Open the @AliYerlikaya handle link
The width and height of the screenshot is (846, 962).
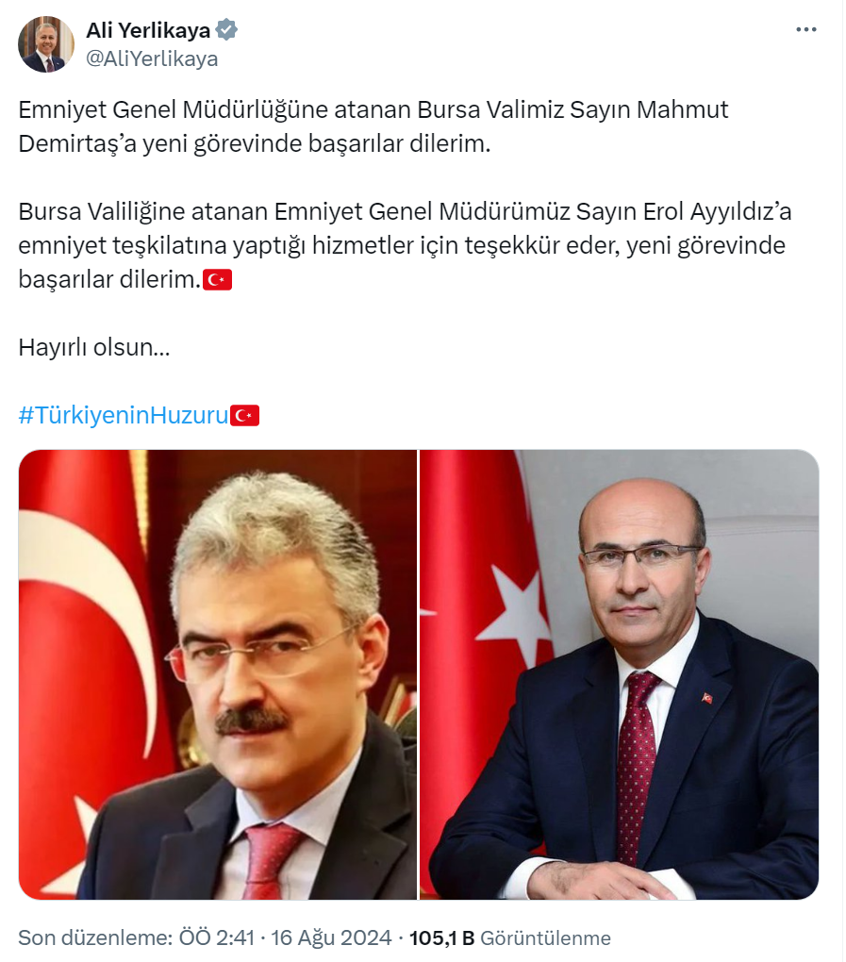point(152,58)
